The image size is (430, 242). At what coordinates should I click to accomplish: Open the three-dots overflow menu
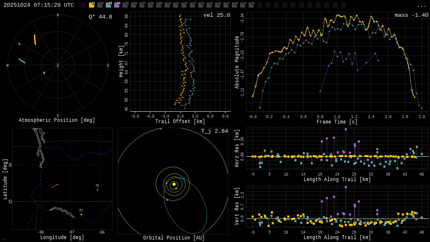click(421, 6)
